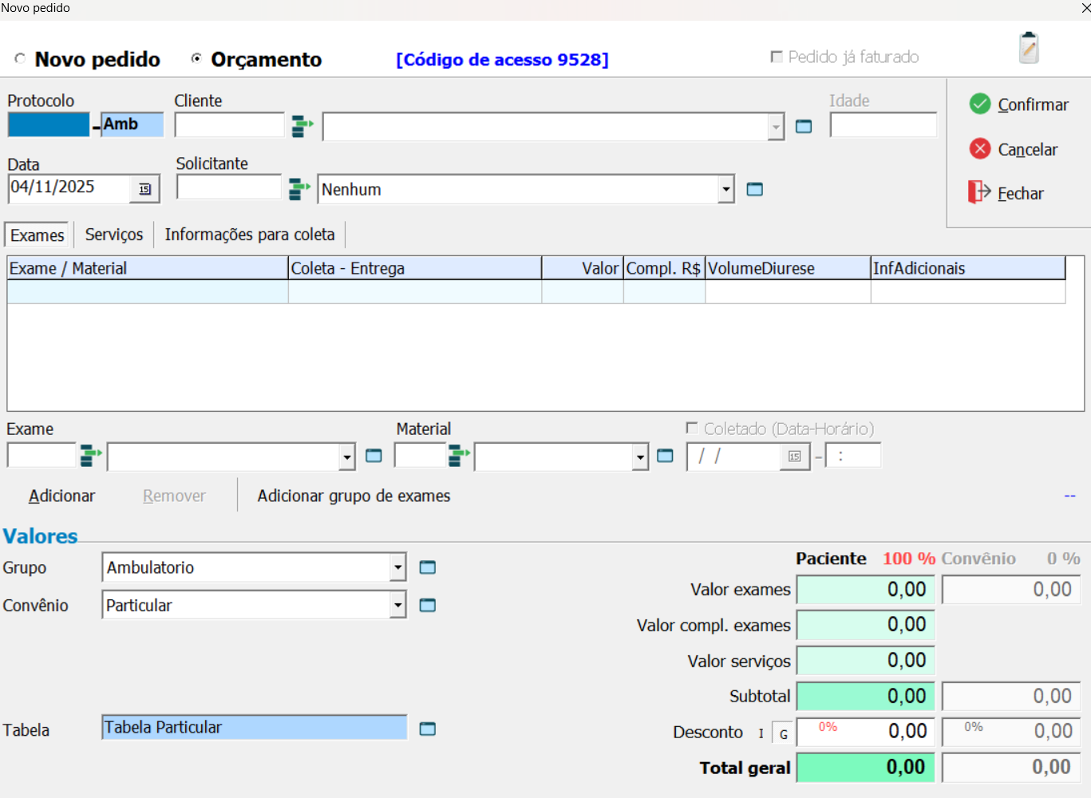Expand the Grupo Ambulatorio dropdown
Image resolution: width=1091 pixels, height=798 pixels.
(x=397, y=567)
